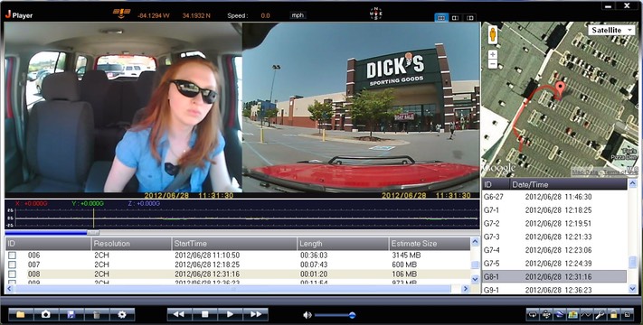Click start time 2012/06/28 12:31:16 in file list
This screenshot has width=643, height=325.
coord(207,274)
